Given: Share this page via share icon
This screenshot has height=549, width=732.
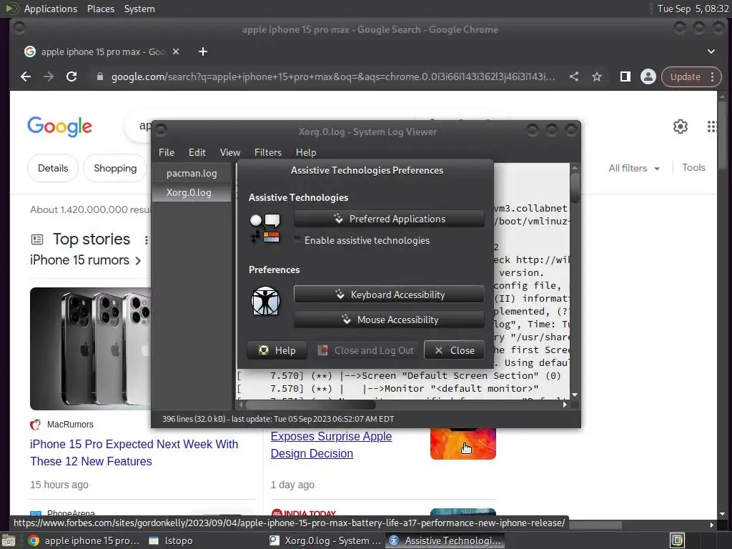Looking at the screenshot, I should [574, 76].
